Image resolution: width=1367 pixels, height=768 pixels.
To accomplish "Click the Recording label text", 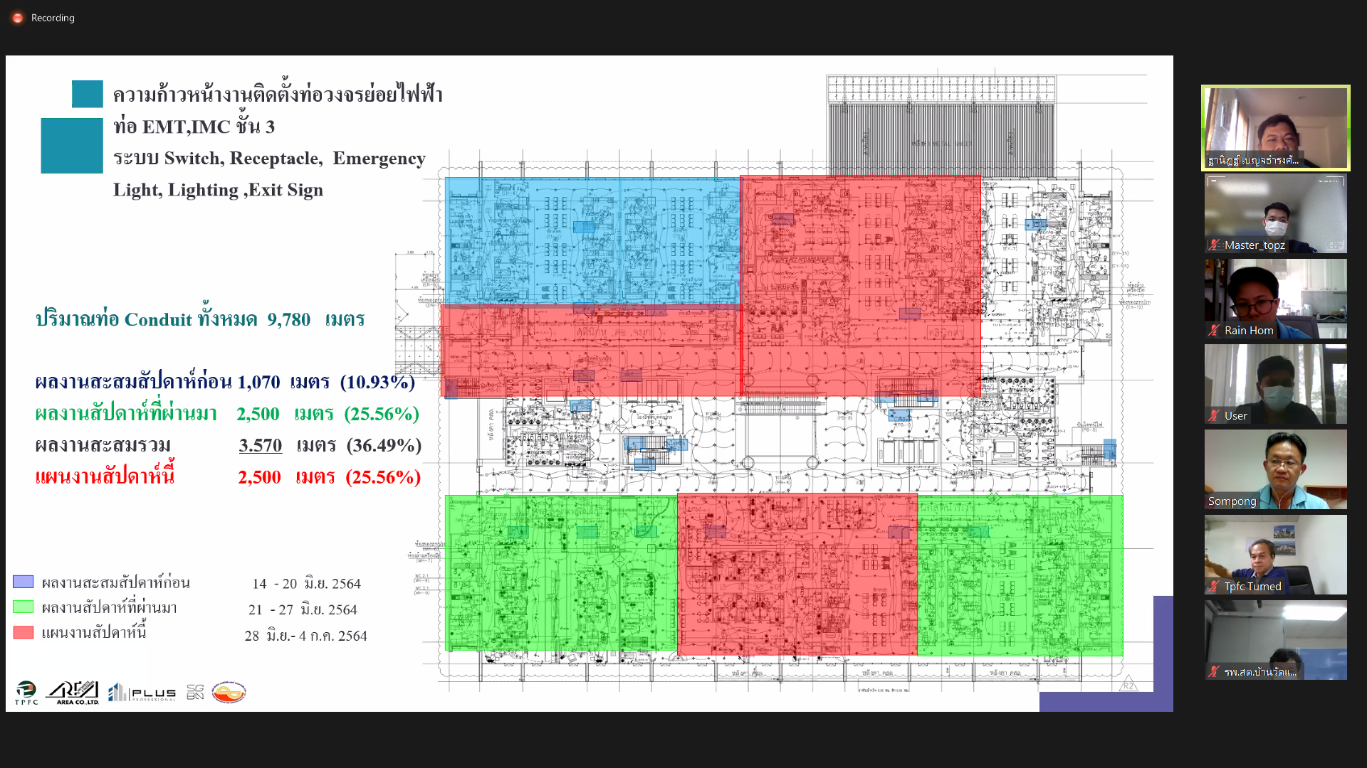I will [x=53, y=18].
